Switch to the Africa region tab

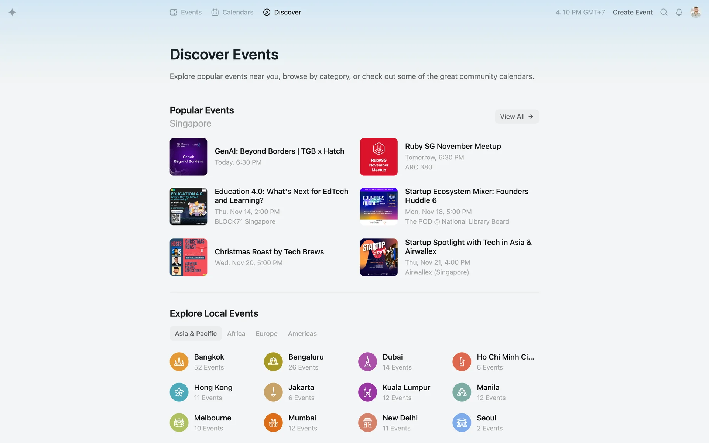[x=236, y=334]
